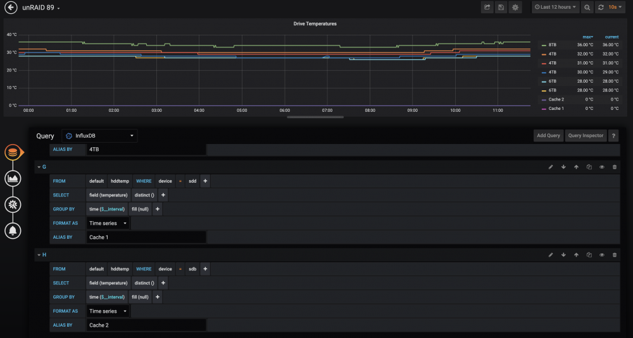The height and width of the screenshot is (338, 633).
Task: Save the dashboard with the disk icon
Action: click(501, 7)
